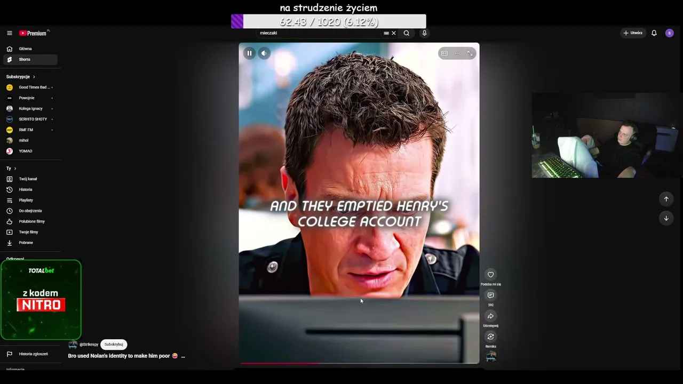This screenshot has width=683, height=384.
Task: Click the search field containing mieczaki
Action: [x=320, y=33]
